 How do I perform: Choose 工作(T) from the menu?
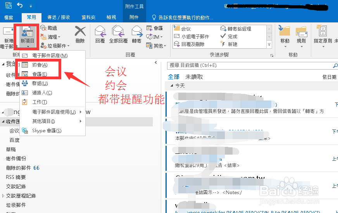click(x=53, y=102)
